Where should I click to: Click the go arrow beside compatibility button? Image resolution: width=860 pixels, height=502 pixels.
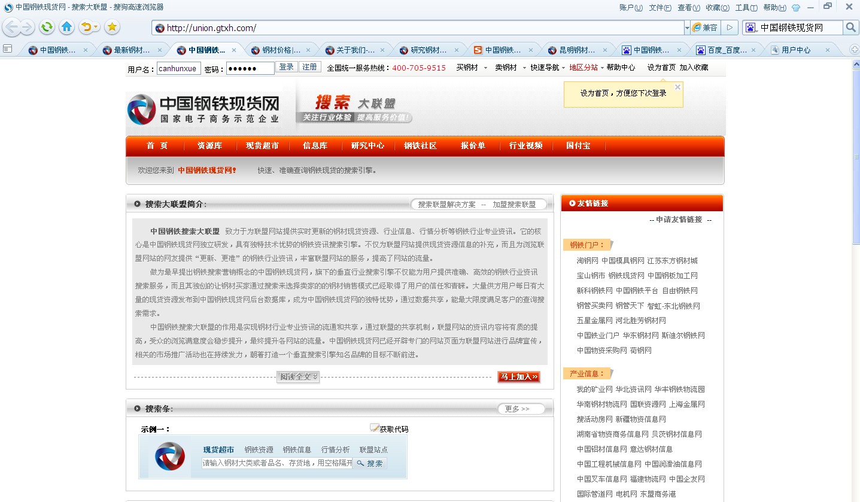729,28
